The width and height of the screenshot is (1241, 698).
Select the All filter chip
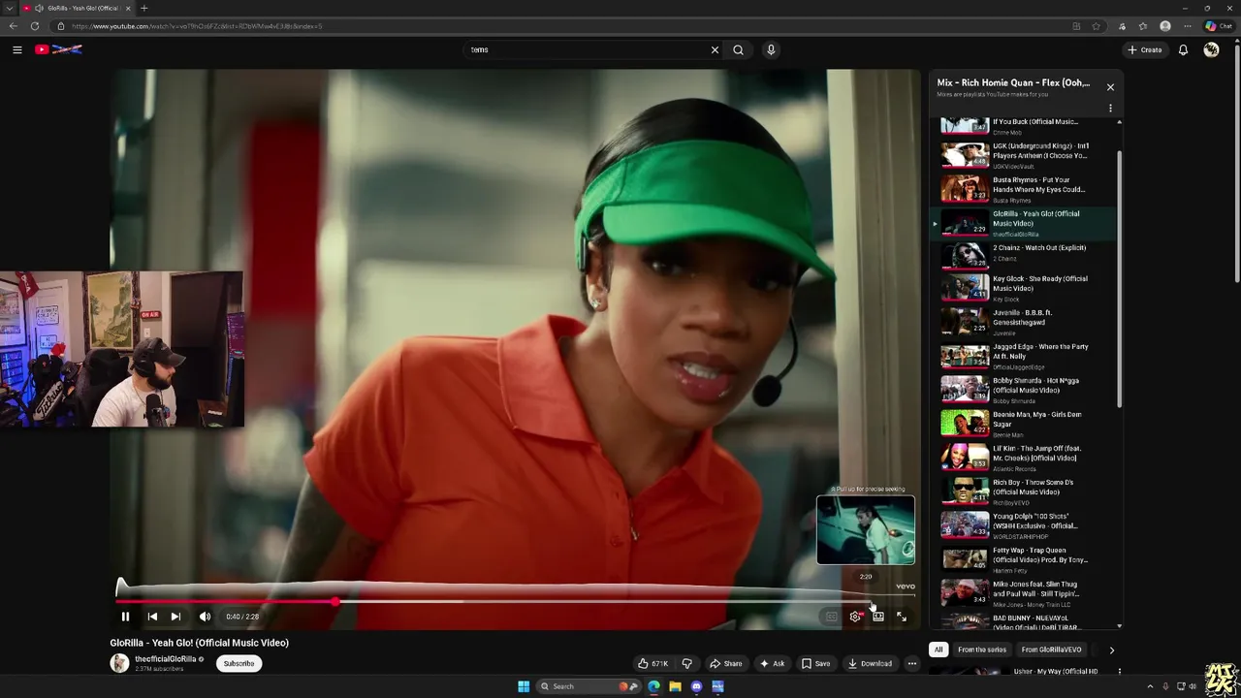938,650
